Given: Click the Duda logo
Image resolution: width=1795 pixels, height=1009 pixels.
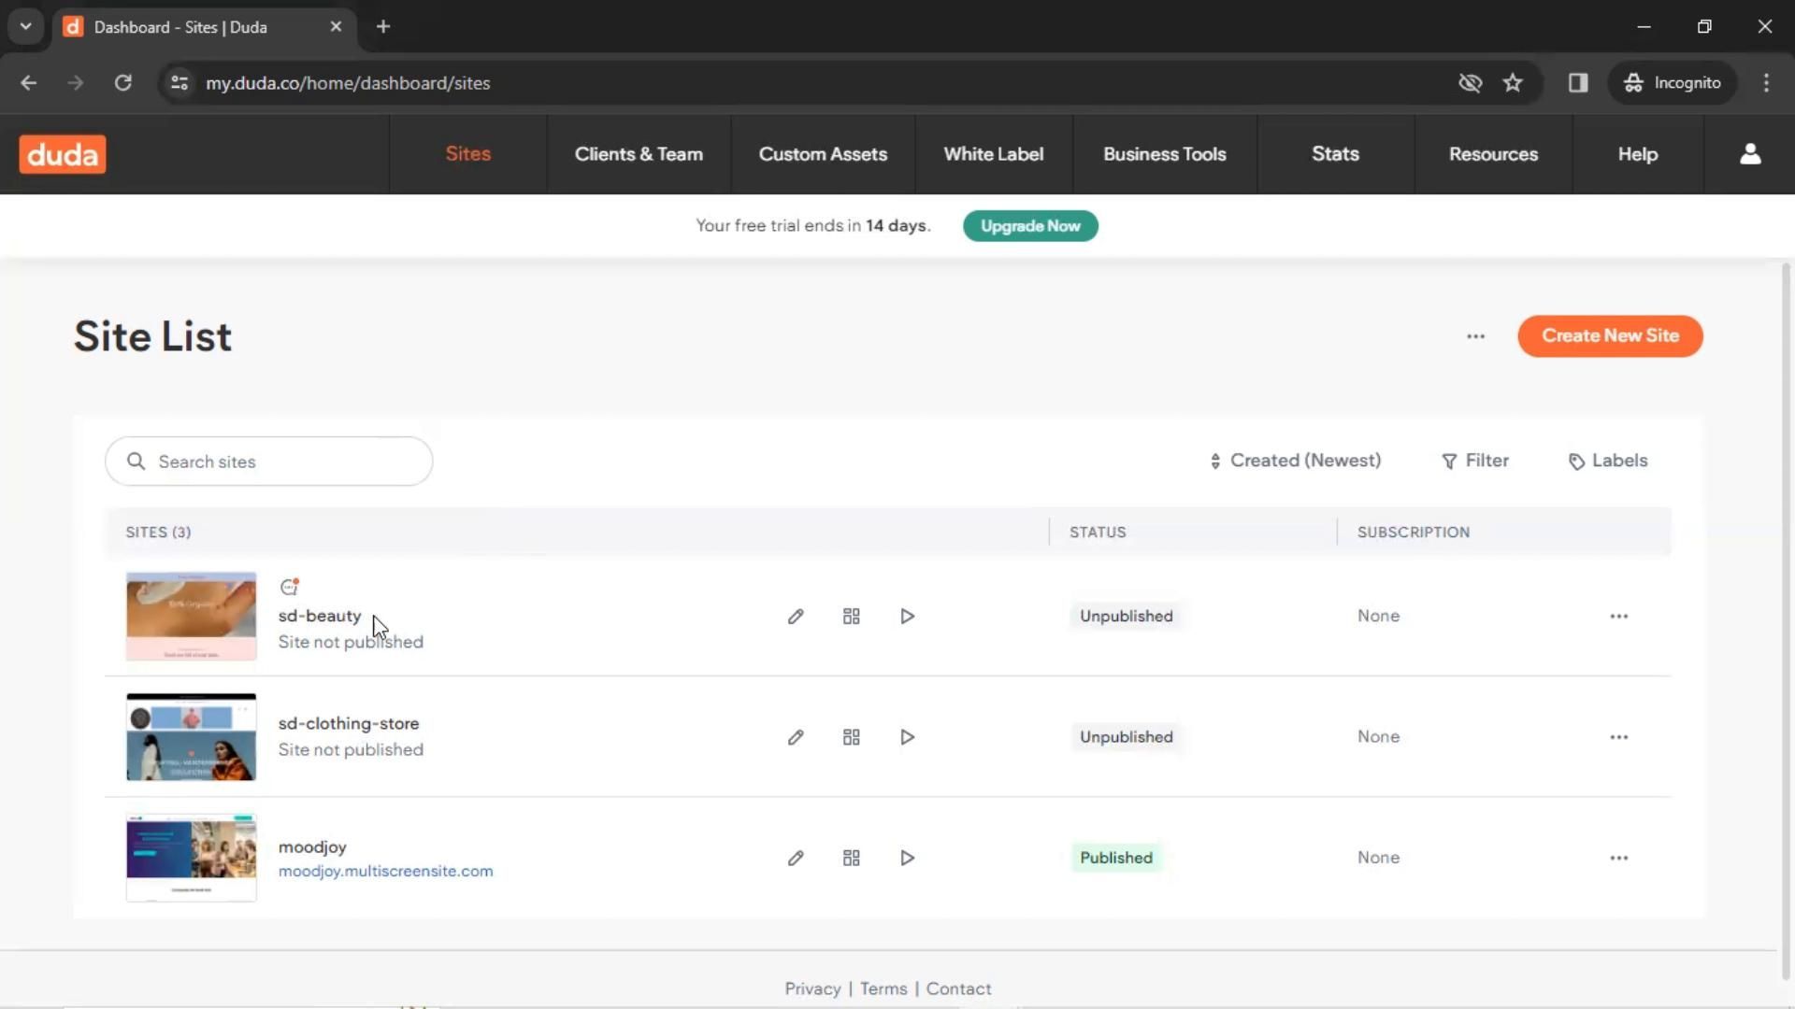Looking at the screenshot, I should (x=63, y=154).
